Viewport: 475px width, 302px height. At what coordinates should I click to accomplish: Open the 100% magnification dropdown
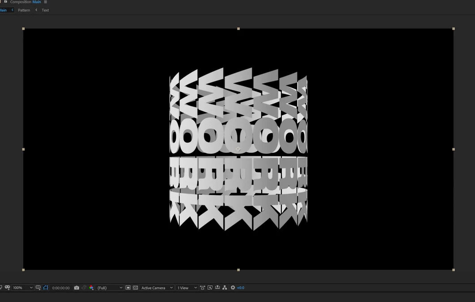pos(23,288)
